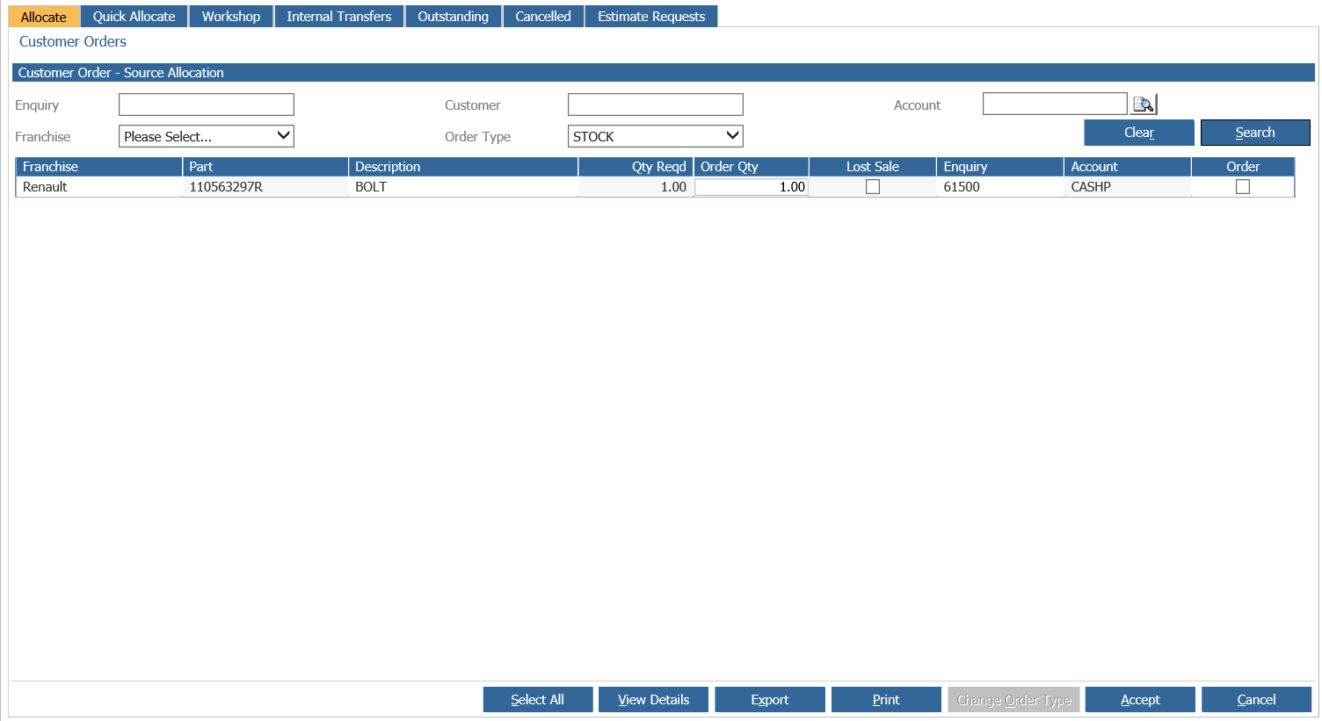Image resolution: width=1322 pixels, height=721 pixels.
Task: Export the customer orders list
Action: click(x=770, y=700)
